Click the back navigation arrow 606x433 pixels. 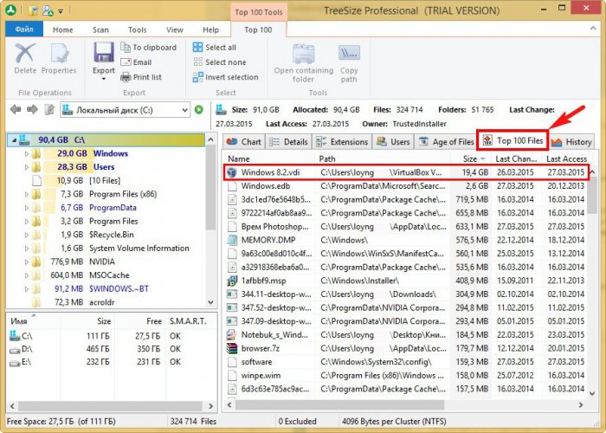tap(15, 110)
